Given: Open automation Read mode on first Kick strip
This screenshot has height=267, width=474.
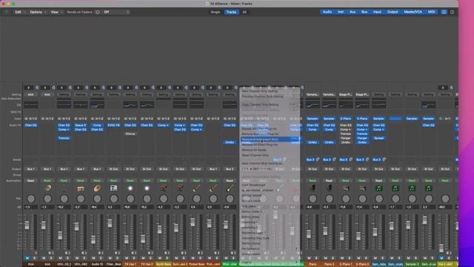Looking at the screenshot, I should (31, 181).
